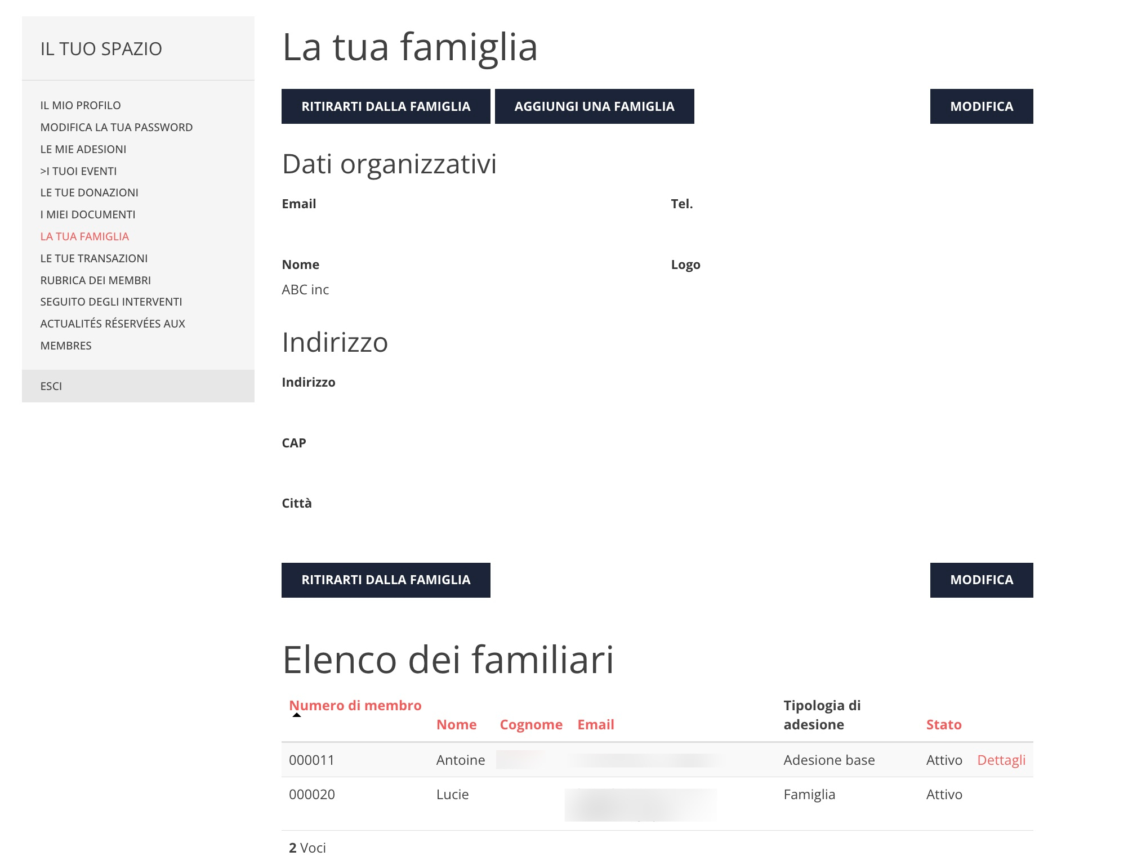Screen dimensions: 1146x865
Task: Select "Modifica la tua password" menu entry
Action: (115, 127)
